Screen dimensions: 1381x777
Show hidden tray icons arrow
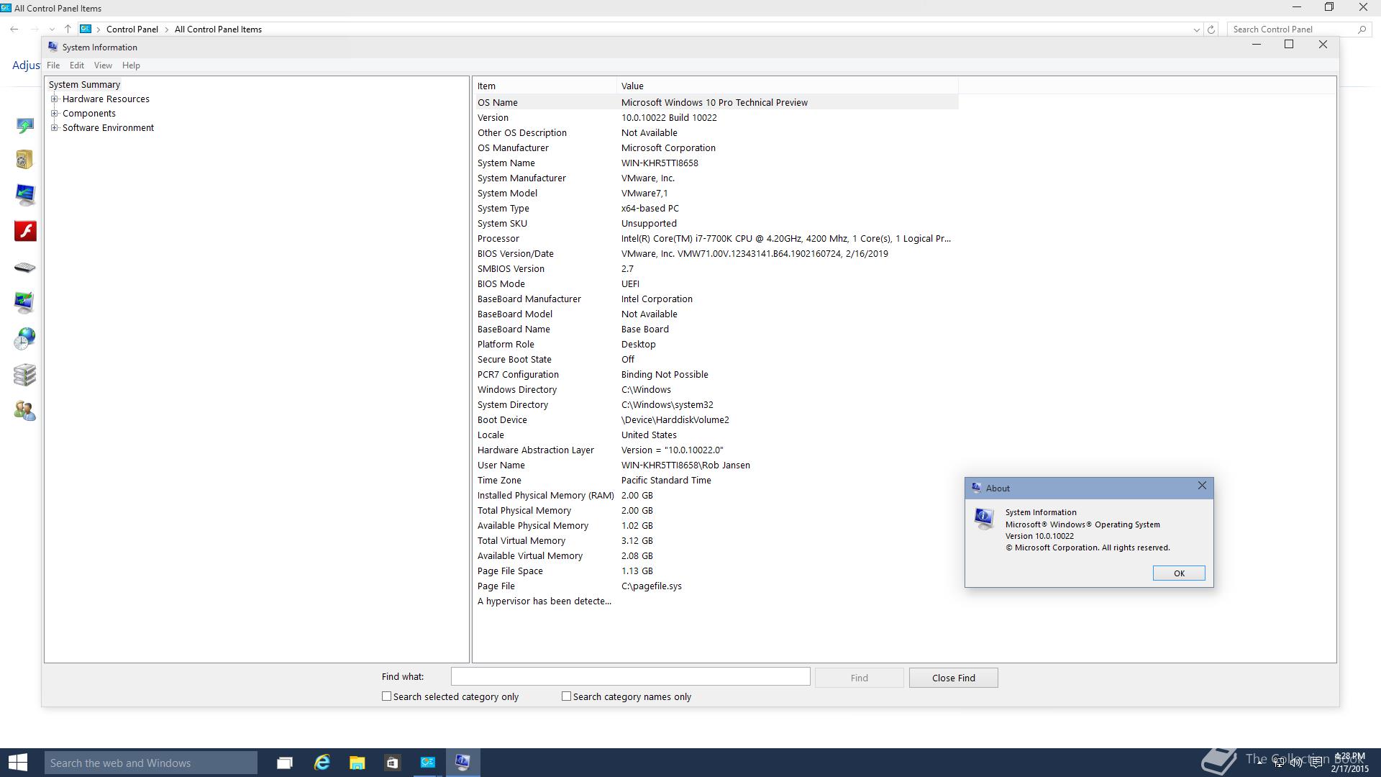pyautogui.click(x=1260, y=762)
